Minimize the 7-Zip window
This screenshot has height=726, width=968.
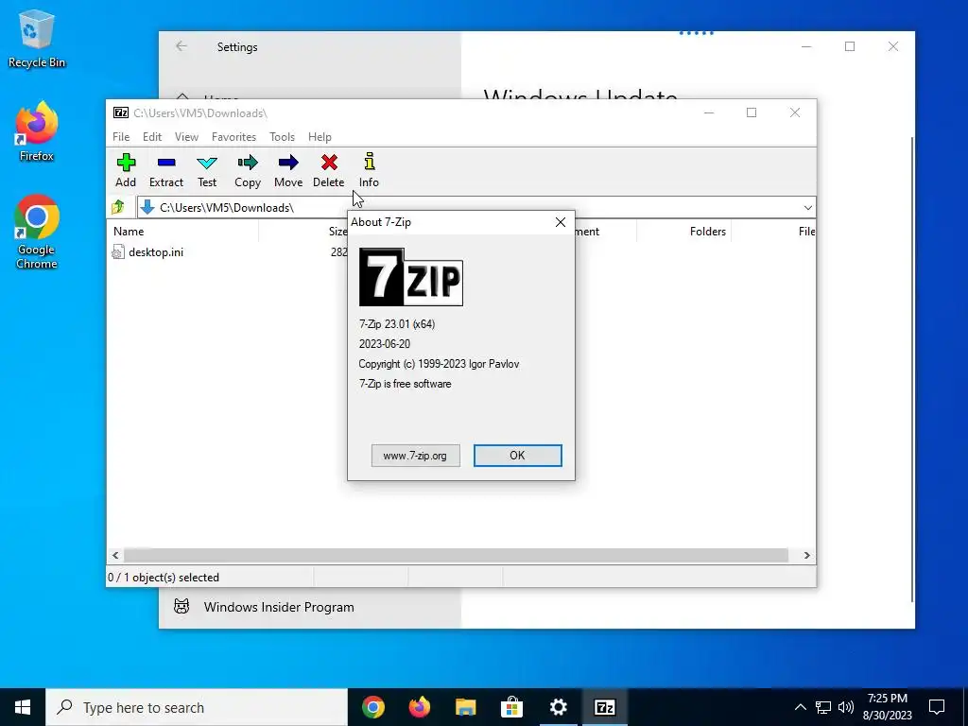[x=709, y=112]
